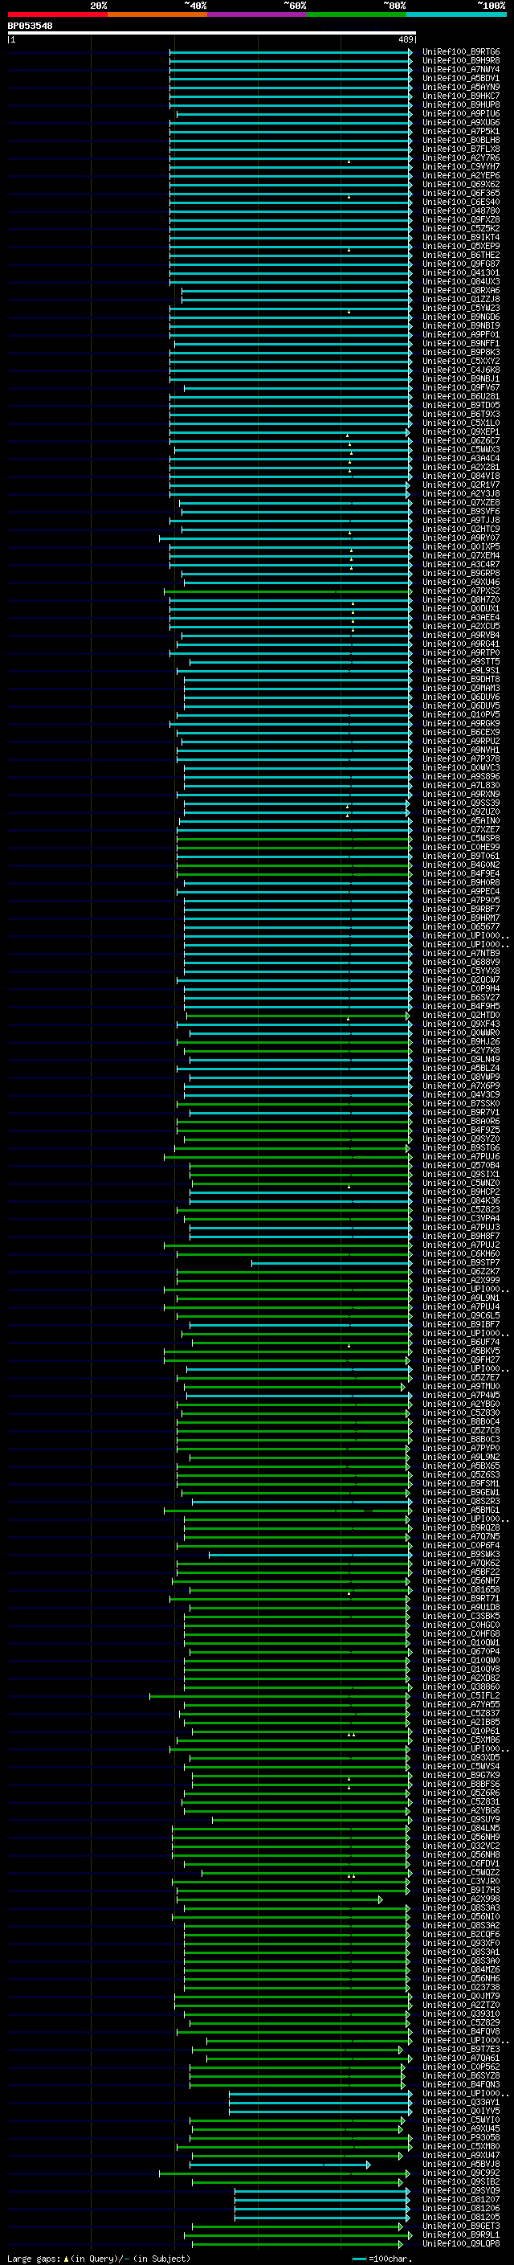Click the orange ~40% identity legend segment
Image resolution: width=514 pixels, height=2265 pixels.
click(x=157, y=14)
